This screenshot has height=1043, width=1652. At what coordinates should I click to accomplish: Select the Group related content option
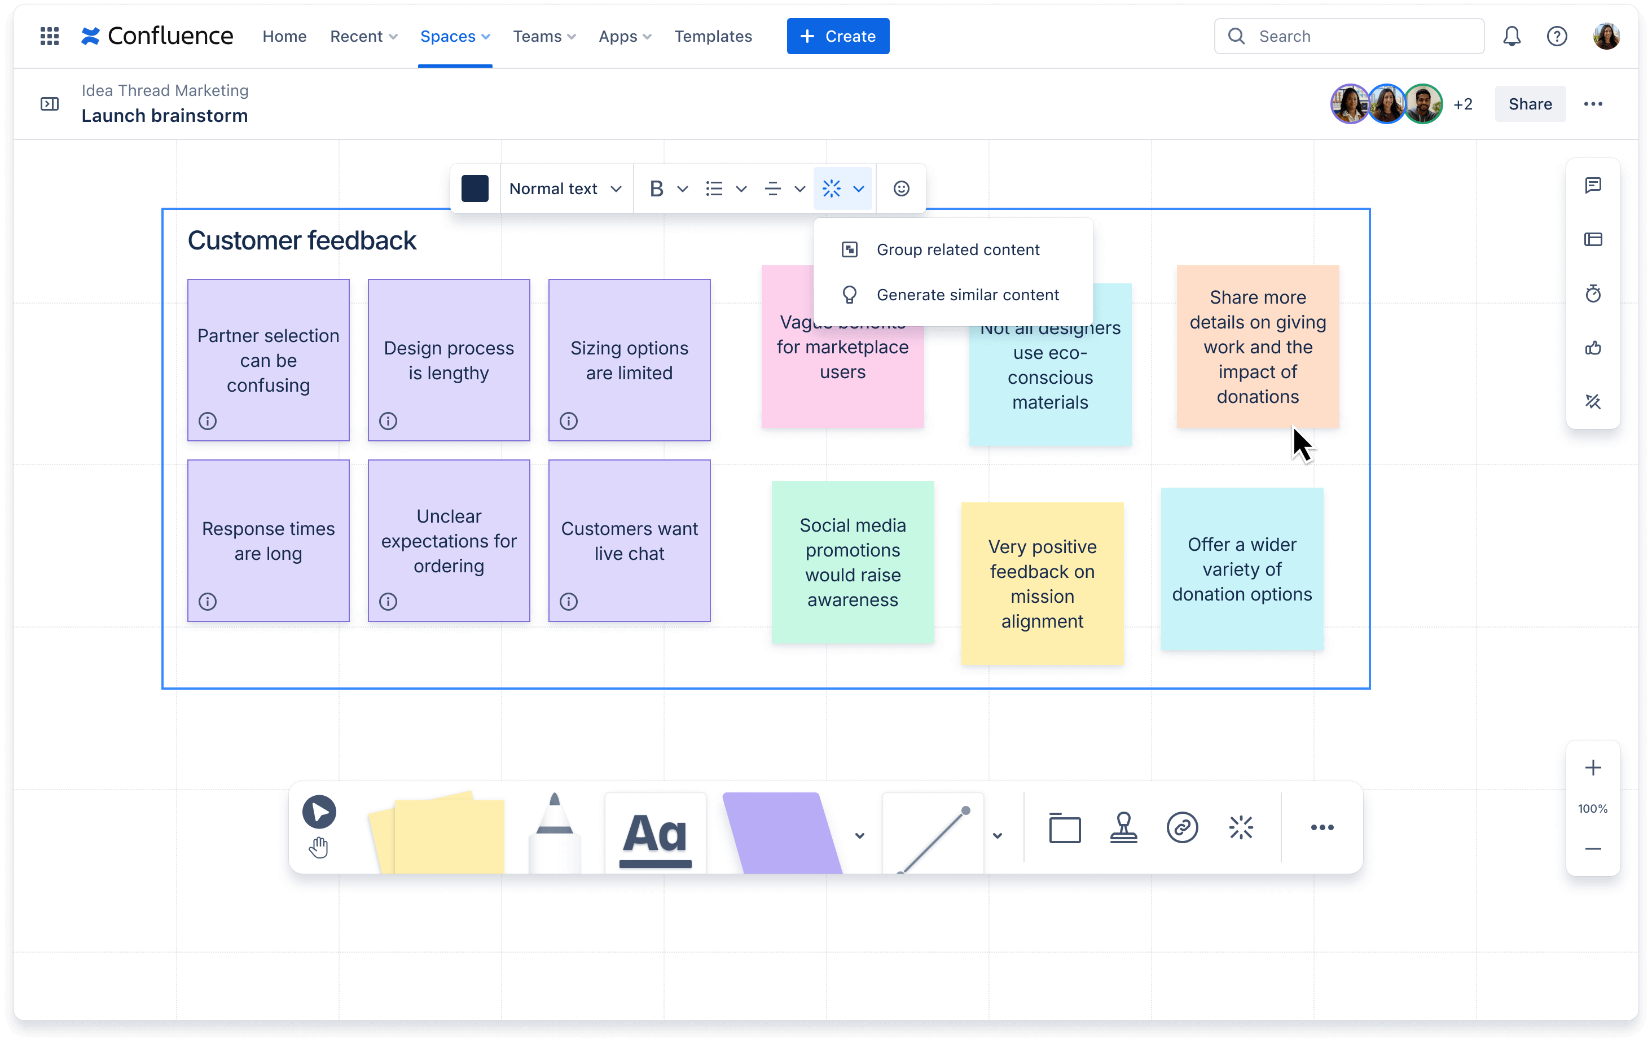click(x=958, y=249)
